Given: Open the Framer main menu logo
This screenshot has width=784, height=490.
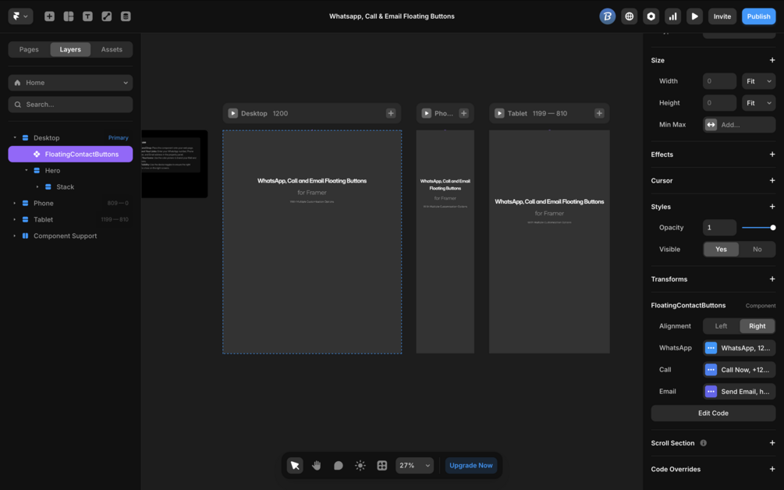Looking at the screenshot, I should (20, 16).
